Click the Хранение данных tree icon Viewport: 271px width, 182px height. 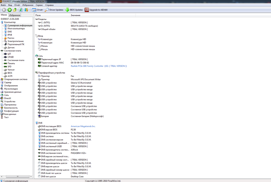(2, 92)
